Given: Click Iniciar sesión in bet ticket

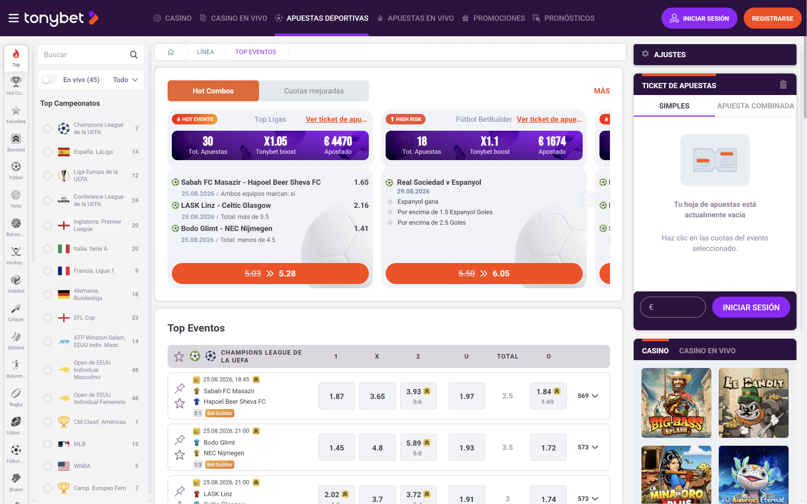Looking at the screenshot, I should click(751, 308).
